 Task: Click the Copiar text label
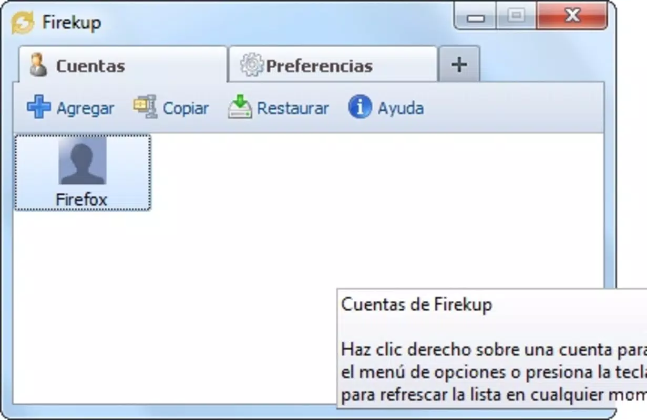(186, 109)
